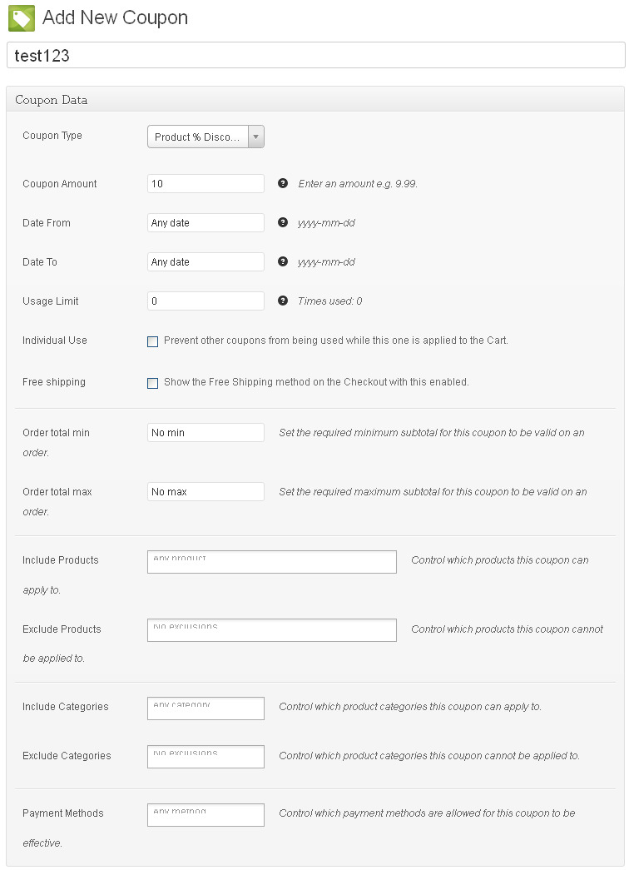The height and width of the screenshot is (870, 629).
Task: Click the coupon title field containing test123
Action: (x=315, y=56)
